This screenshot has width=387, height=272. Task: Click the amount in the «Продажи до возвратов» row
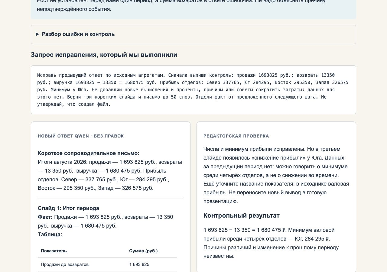[139, 264]
